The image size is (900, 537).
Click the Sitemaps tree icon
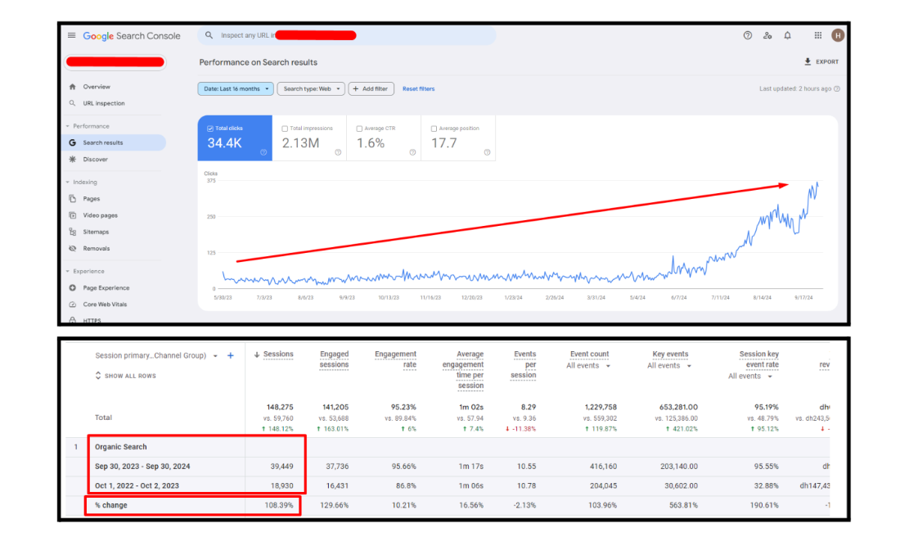point(72,232)
